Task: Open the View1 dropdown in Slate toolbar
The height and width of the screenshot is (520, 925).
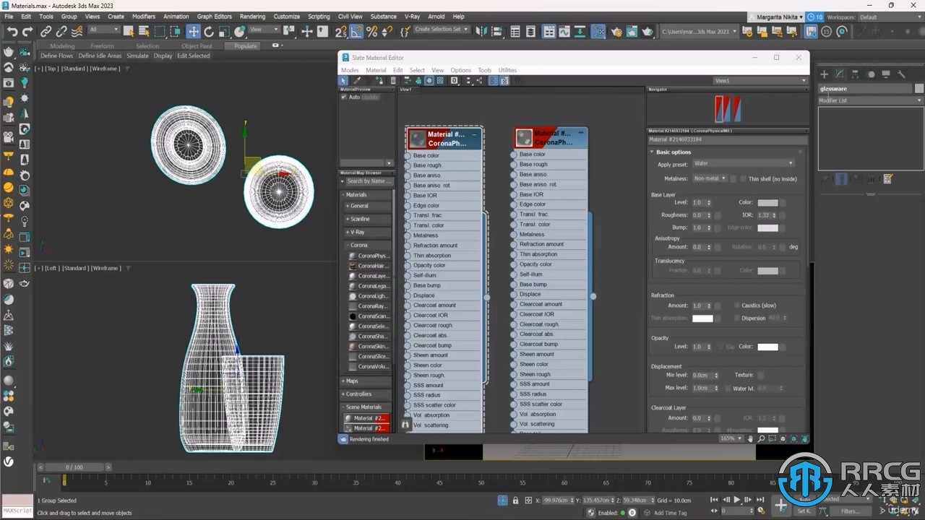Action: click(x=760, y=81)
